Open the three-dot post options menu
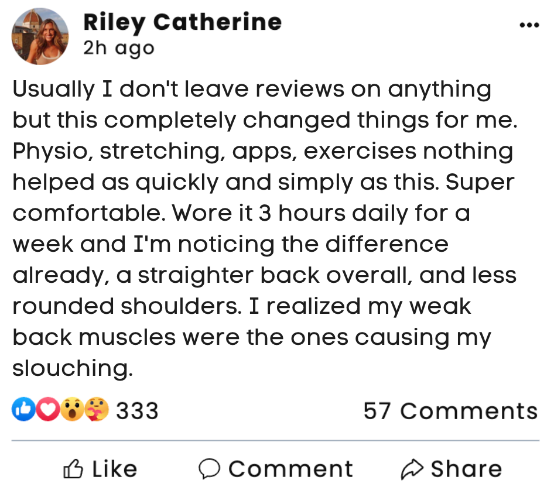Viewport: 554px width, 500px height. coord(528,25)
